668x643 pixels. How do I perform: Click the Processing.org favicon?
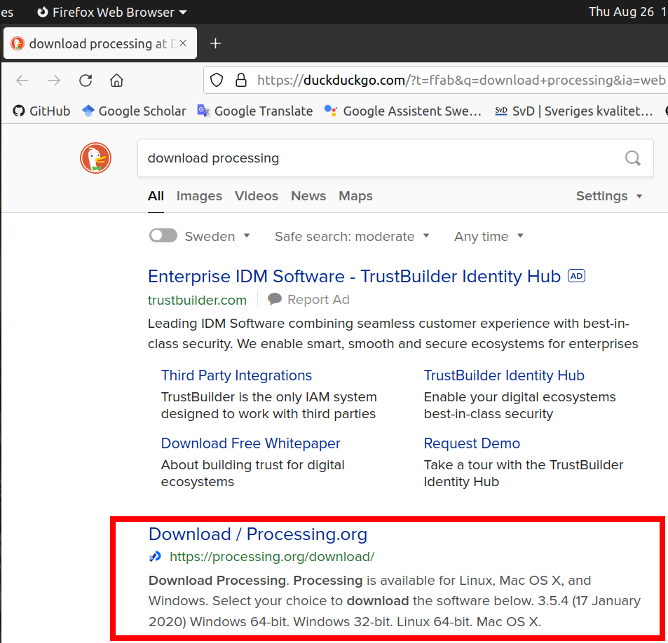tap(155, 557)
